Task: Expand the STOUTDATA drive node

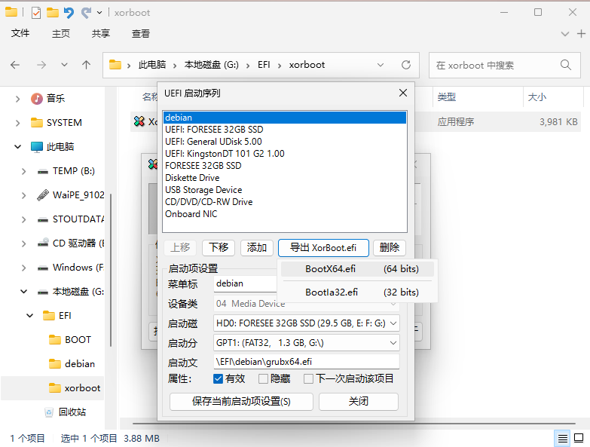Action: [23, 219]
